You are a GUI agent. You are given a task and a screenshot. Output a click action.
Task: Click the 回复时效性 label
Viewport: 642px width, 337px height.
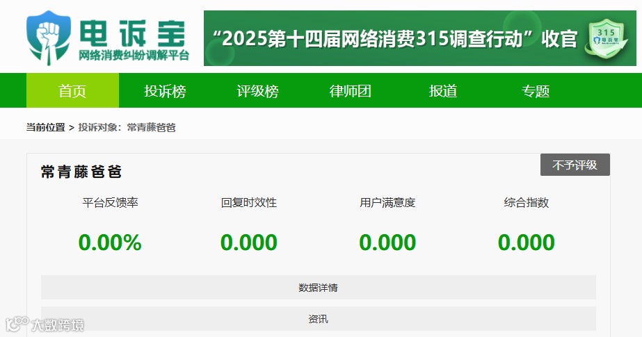coord(249,202)
